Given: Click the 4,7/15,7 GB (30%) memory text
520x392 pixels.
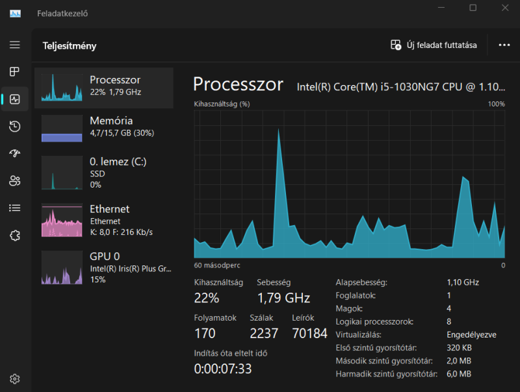Looking at the screenshot, I should (x=122, y=133).
